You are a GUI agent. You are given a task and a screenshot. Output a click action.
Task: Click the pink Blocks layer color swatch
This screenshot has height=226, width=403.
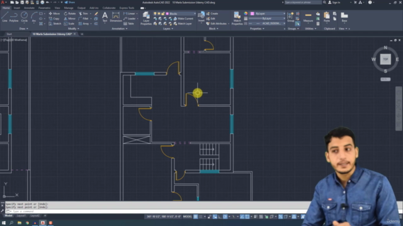167,14
